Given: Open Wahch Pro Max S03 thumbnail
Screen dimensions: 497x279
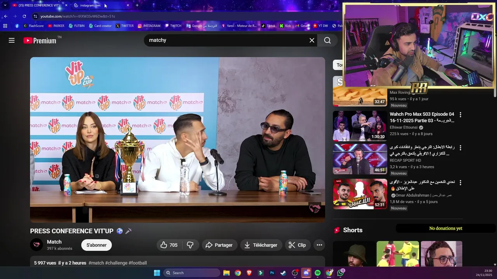Looking at the screenshot, I should [360, 126].
